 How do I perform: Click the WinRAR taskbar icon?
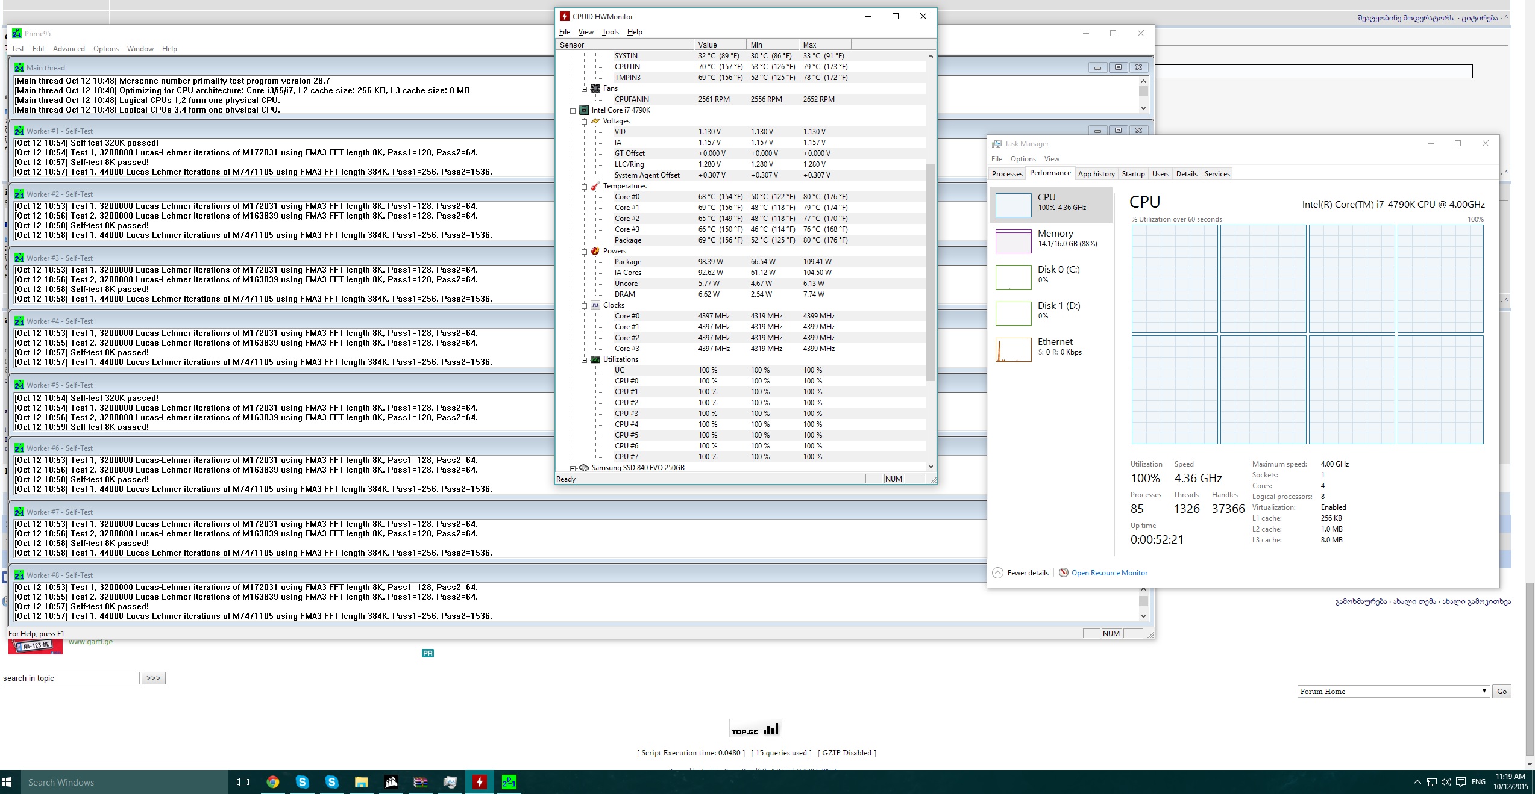click(421, 782)
